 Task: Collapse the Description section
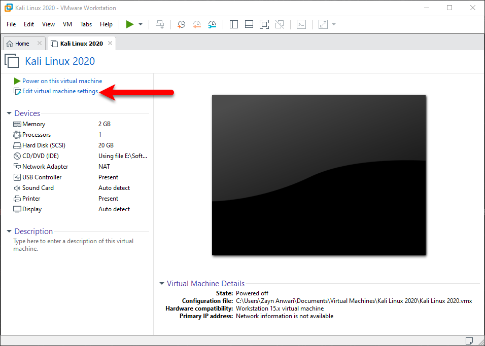[9, 231]
